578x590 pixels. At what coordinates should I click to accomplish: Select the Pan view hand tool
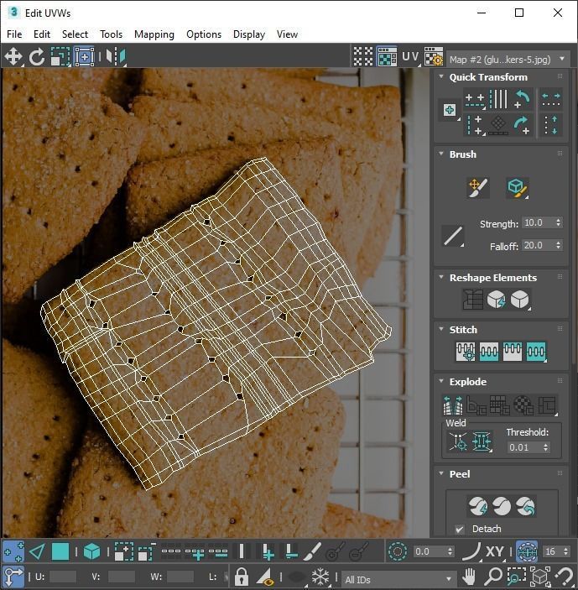pyautogui.click(x=469, y=576)
